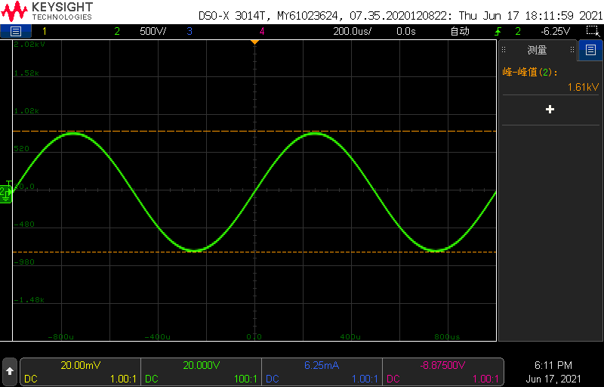Screen dimensions: 604x387
Task: Click the trigger rising edge icon
Action: tap(498, 31)
